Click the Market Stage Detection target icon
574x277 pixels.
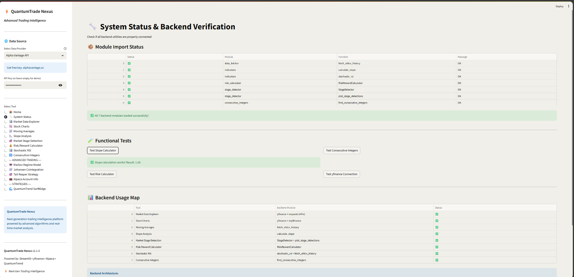tap(11, 141)
